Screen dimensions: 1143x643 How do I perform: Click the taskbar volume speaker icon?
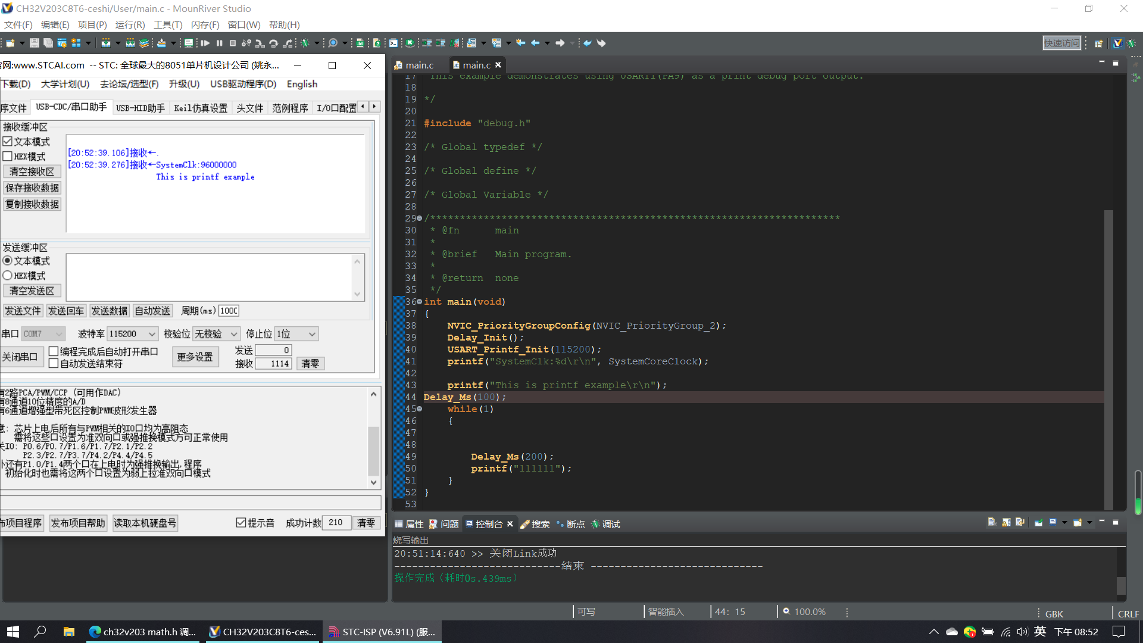tap(1022, 632)
